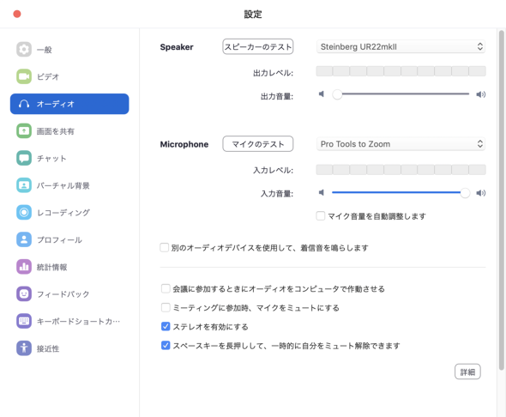Select オーディオ tab in sidebar

tap(69, 104)
